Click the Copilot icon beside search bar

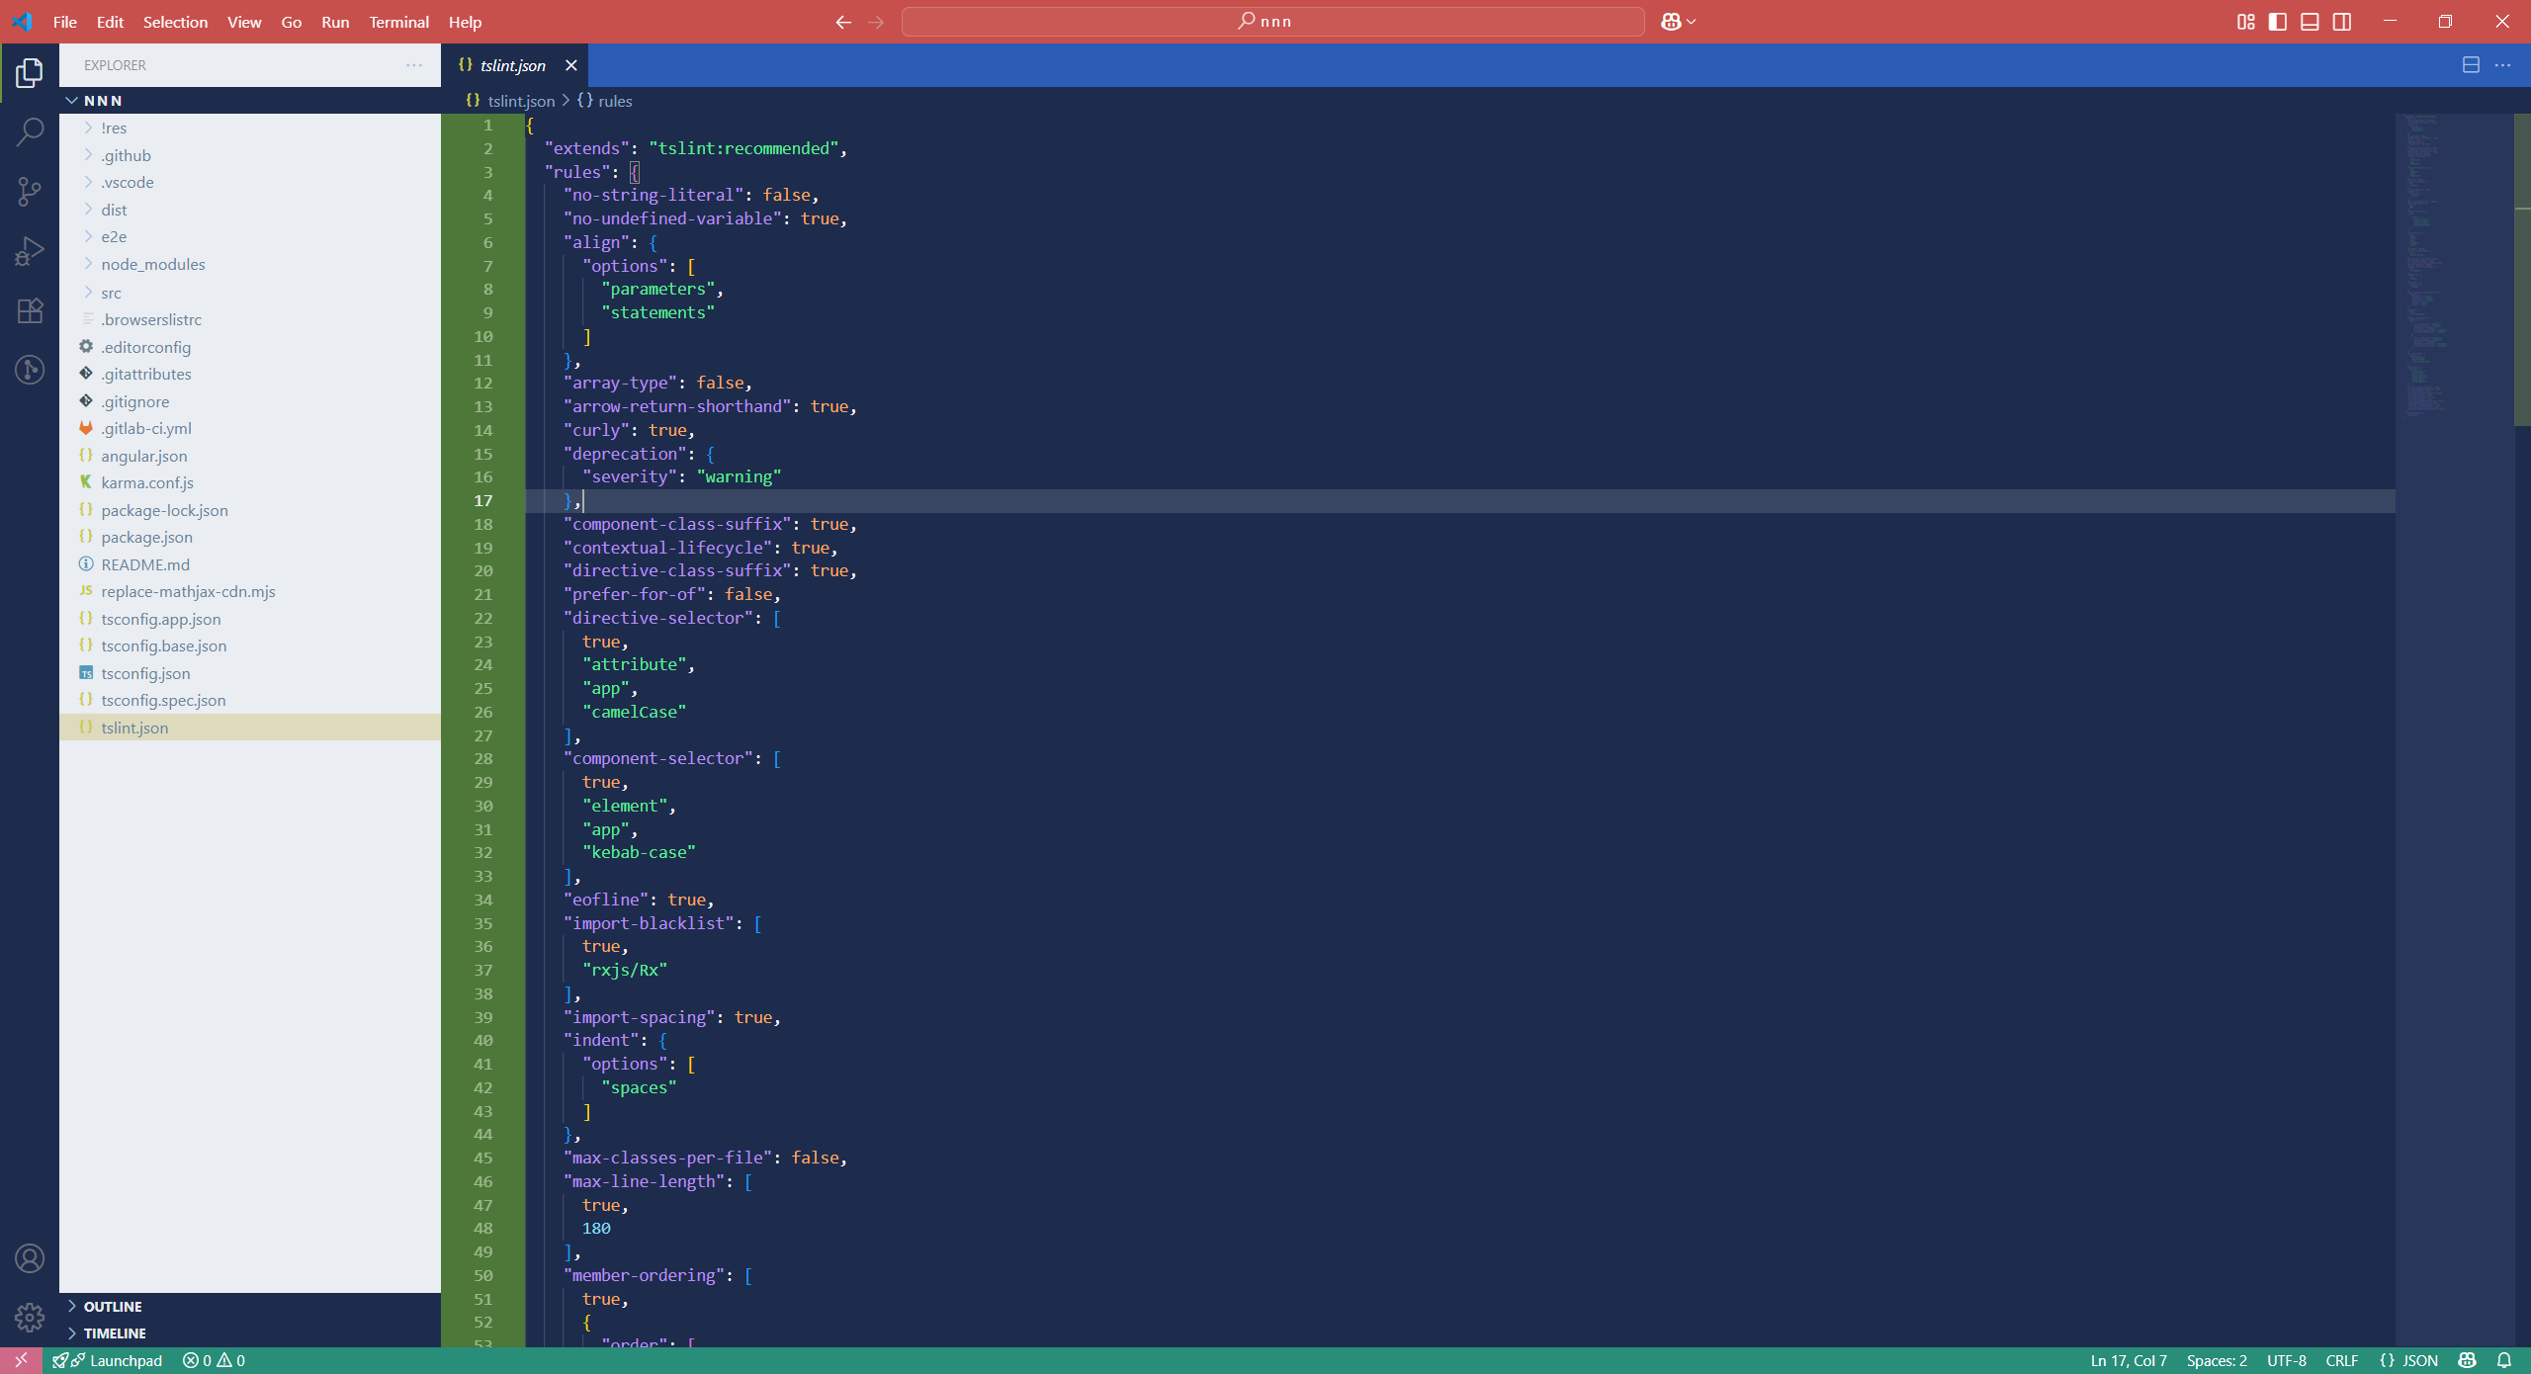click(1671, 22)
